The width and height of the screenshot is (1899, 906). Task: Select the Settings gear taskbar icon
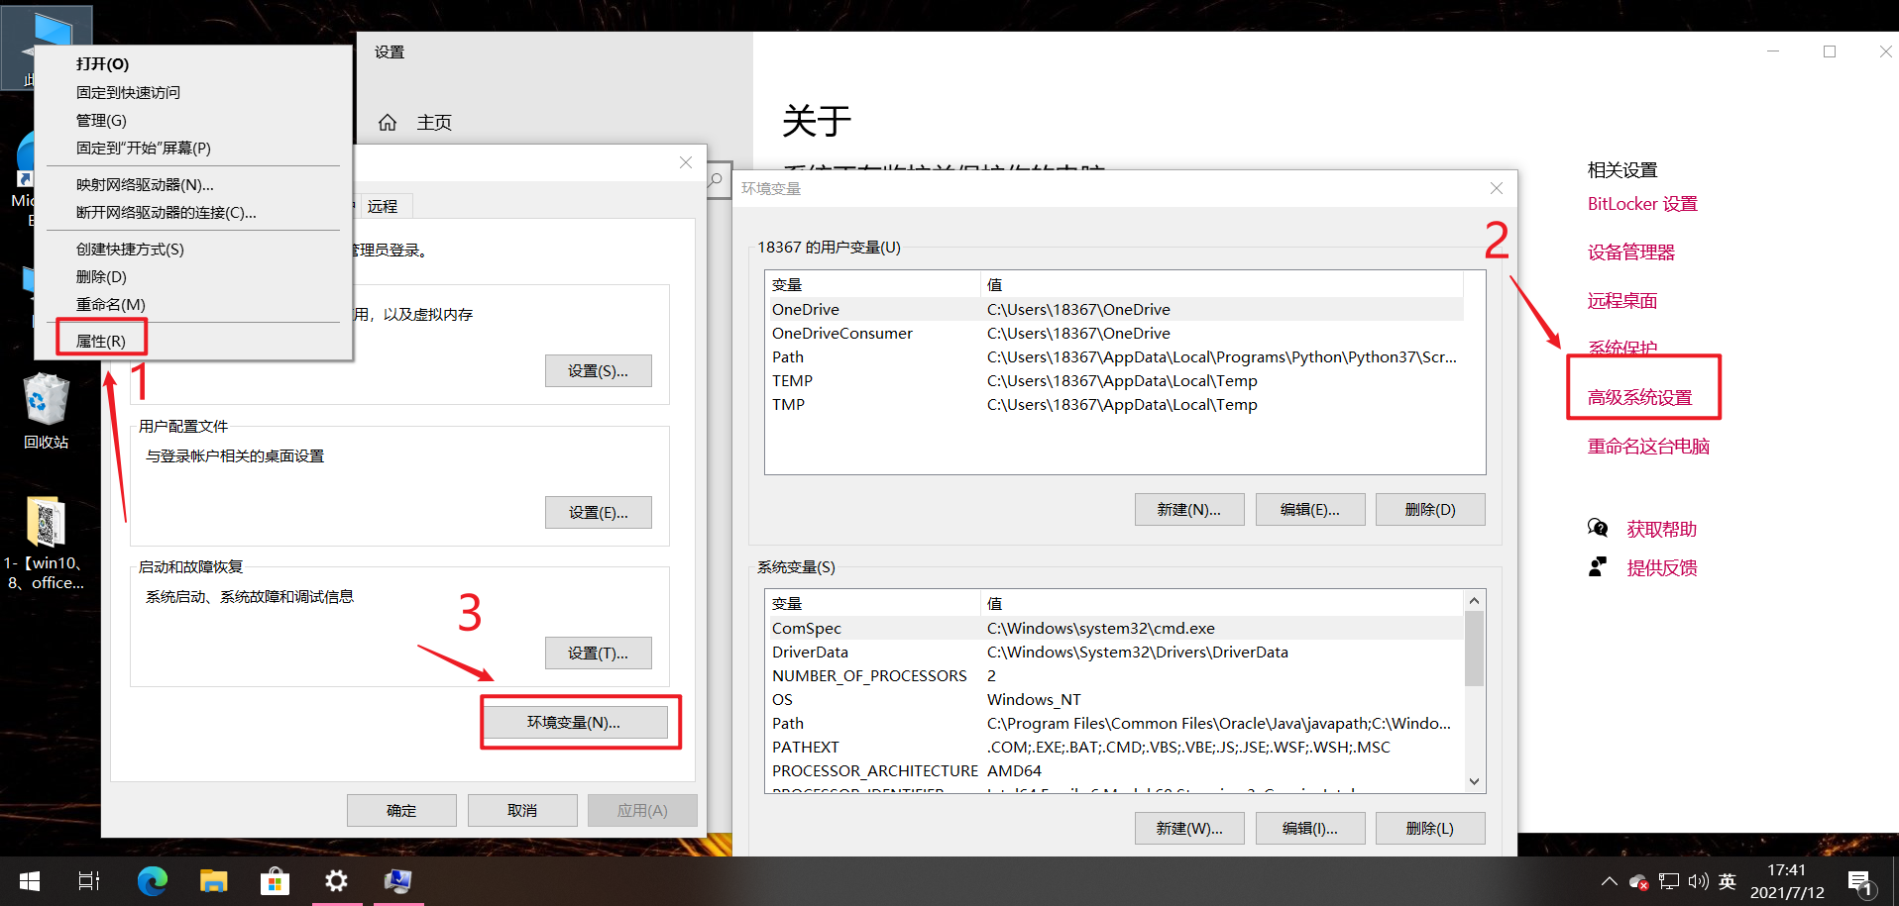(336, 880)
